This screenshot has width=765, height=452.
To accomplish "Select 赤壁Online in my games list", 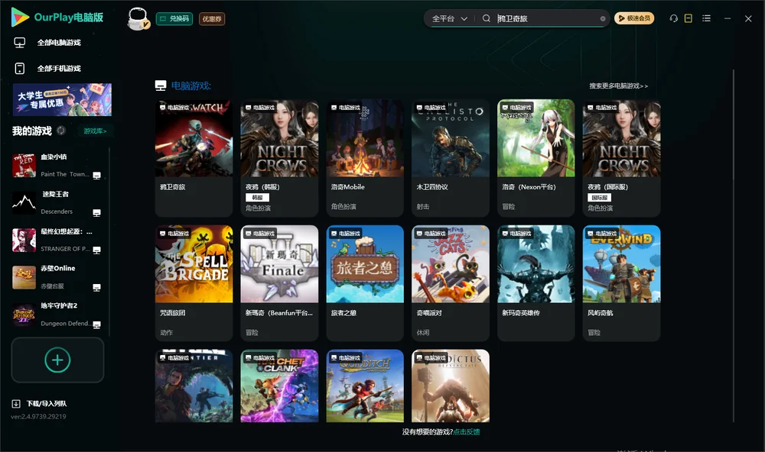I will pyautogui.click(x=59, y=277).
